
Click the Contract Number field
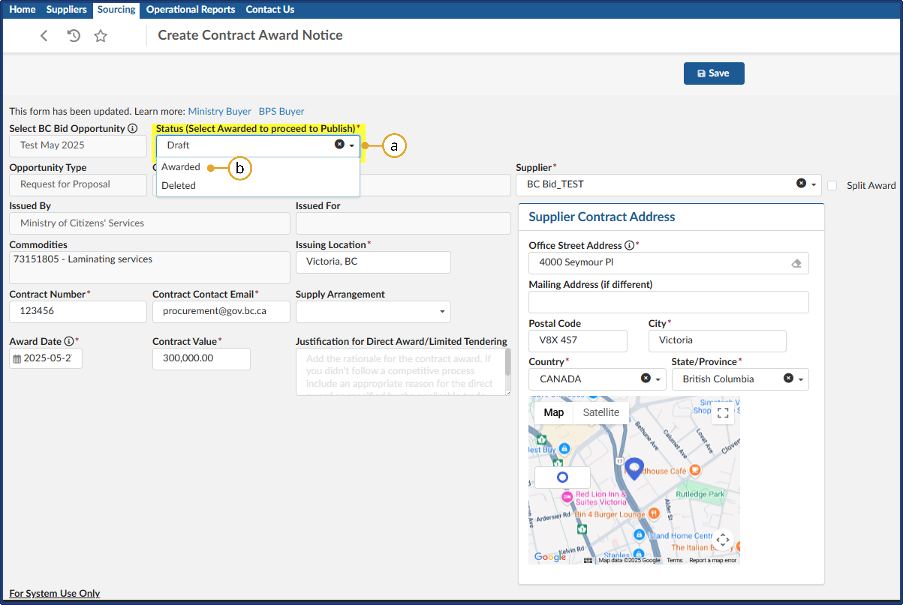point(78,312)
